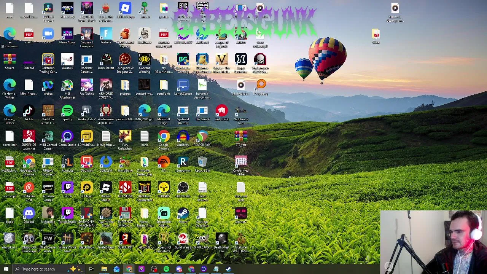Launch Google Chrome from the desktop
The width and height of the screenshot is (487, 274).
click(x=164, y=140)
